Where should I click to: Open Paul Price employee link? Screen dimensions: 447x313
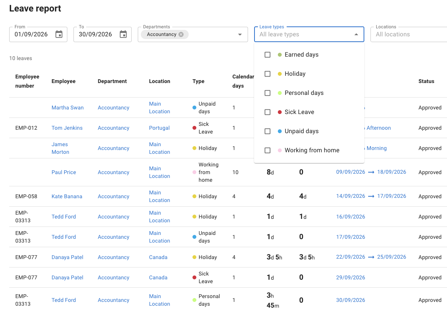[x=64, y=172]
